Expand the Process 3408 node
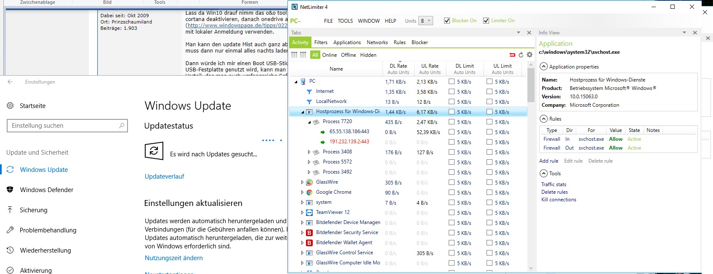 coord(309,152)
